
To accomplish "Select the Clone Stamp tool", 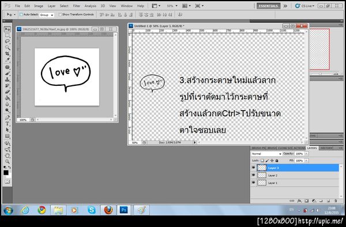I will [x=7, y=80].
